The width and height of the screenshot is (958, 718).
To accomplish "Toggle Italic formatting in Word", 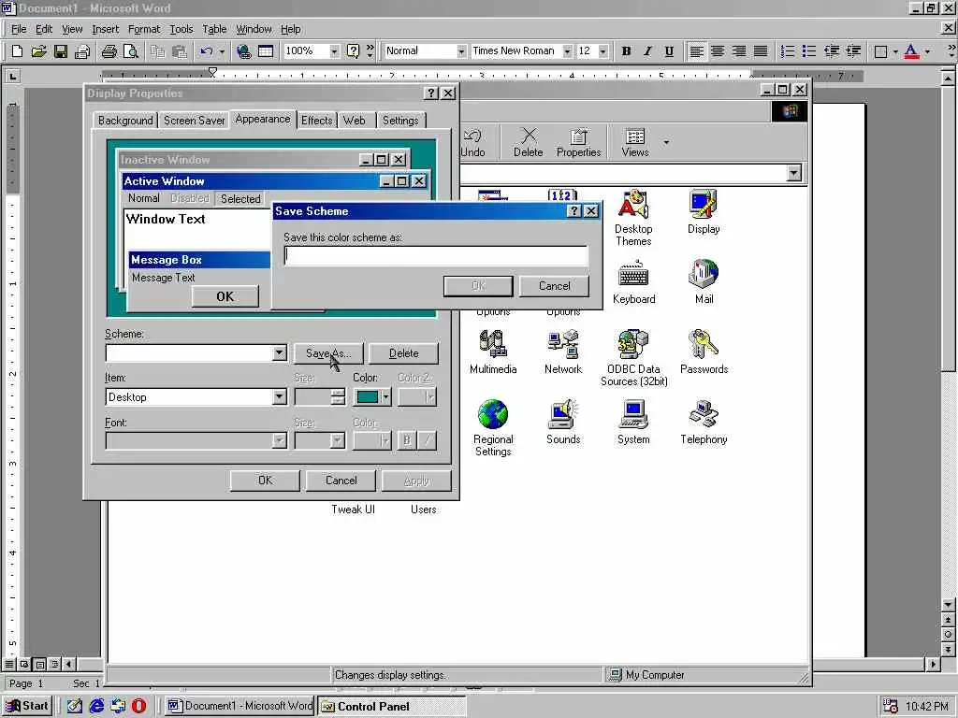I will pos(647,51).
